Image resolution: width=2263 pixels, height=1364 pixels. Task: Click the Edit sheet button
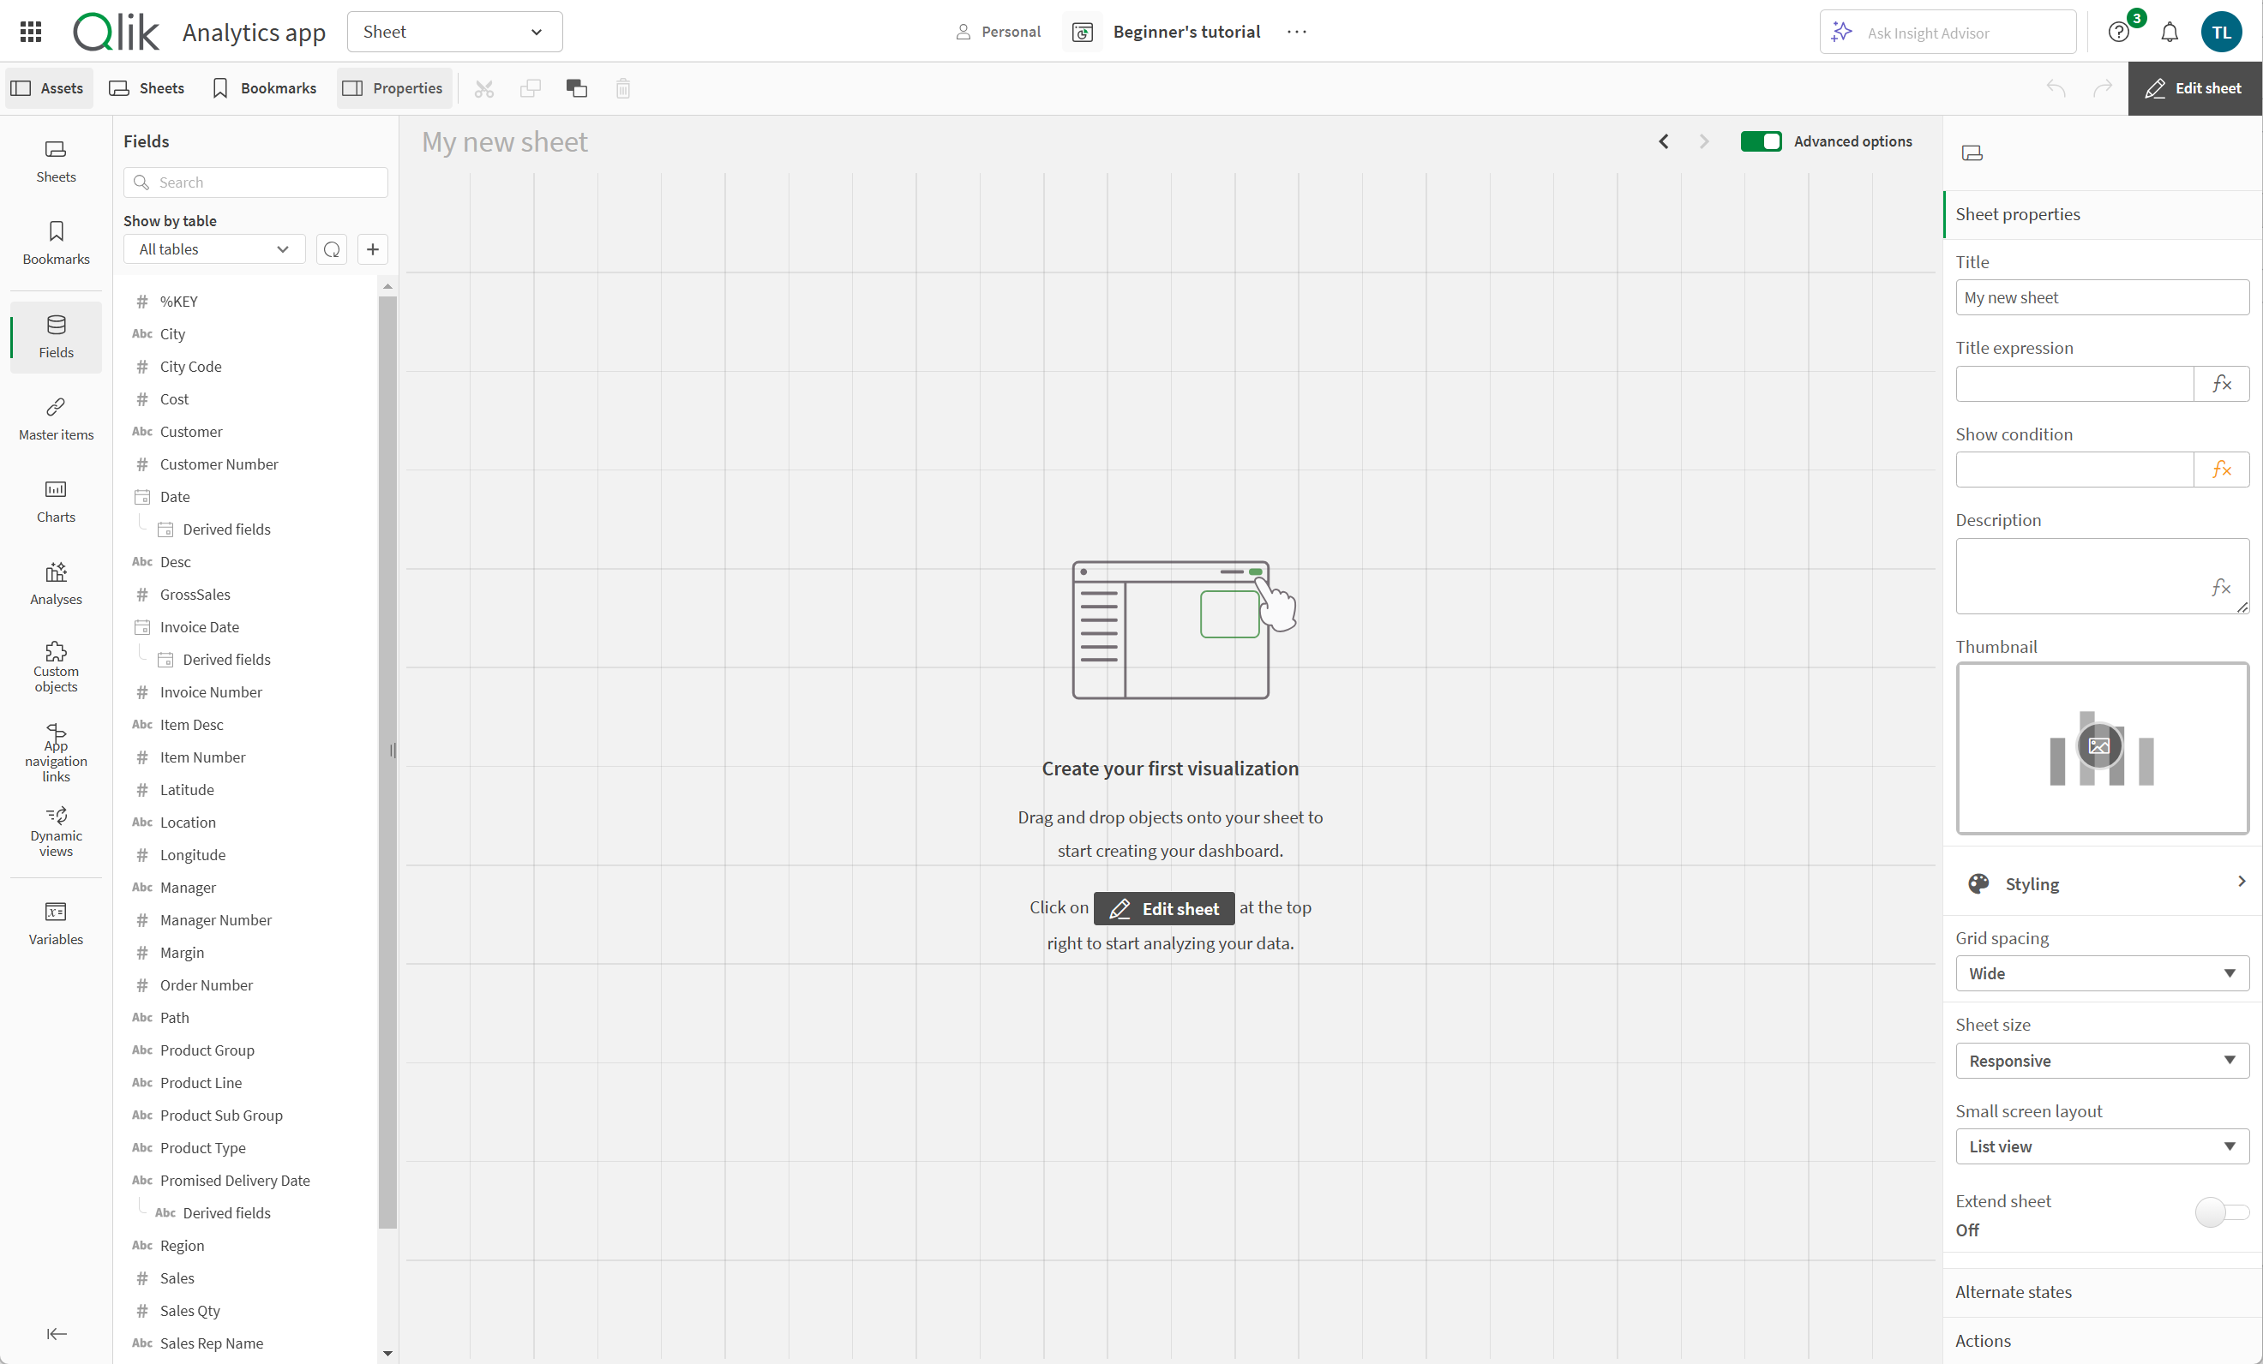tap(2195, 87)
